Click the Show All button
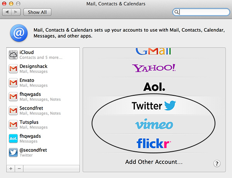Viewport: 232px width, 178px height. 37,12
